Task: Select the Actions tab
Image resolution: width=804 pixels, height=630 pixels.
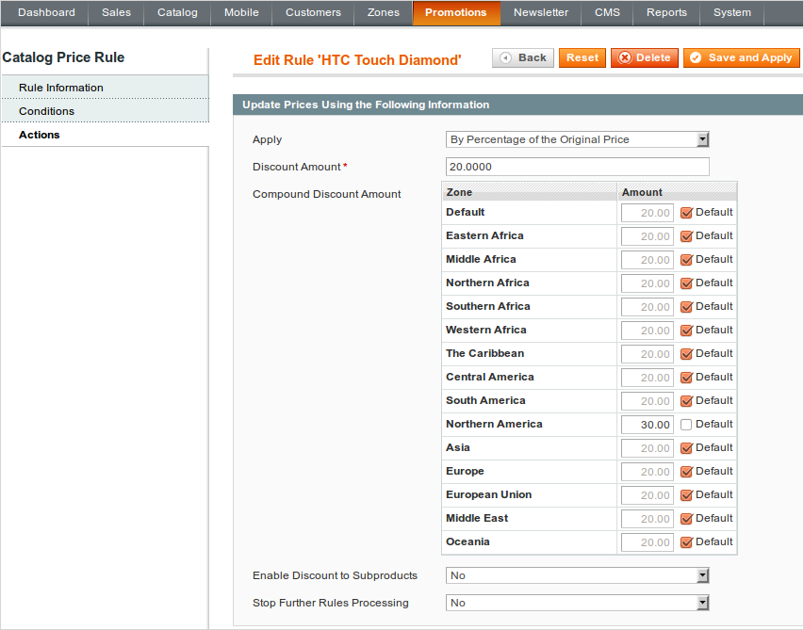Action: tap(106, 135)
